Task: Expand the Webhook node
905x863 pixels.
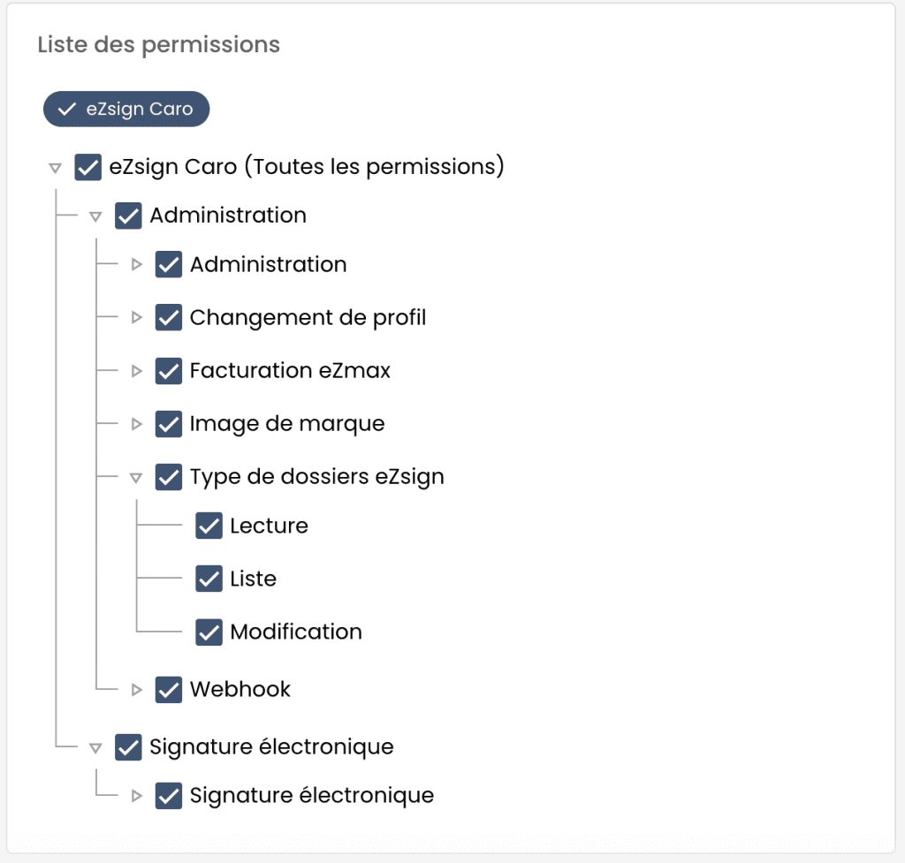Action: [136, 689]
